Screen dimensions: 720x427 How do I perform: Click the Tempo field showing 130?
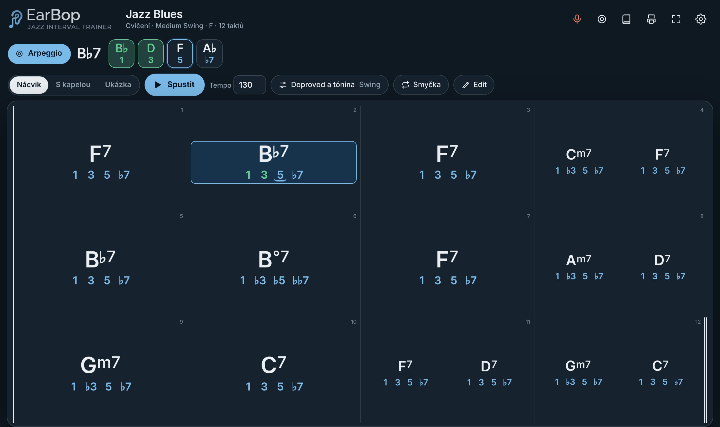coord(249,85)
